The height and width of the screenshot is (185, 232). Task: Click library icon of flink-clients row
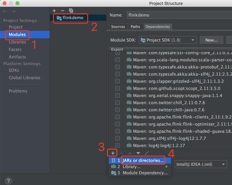[129, 117]
